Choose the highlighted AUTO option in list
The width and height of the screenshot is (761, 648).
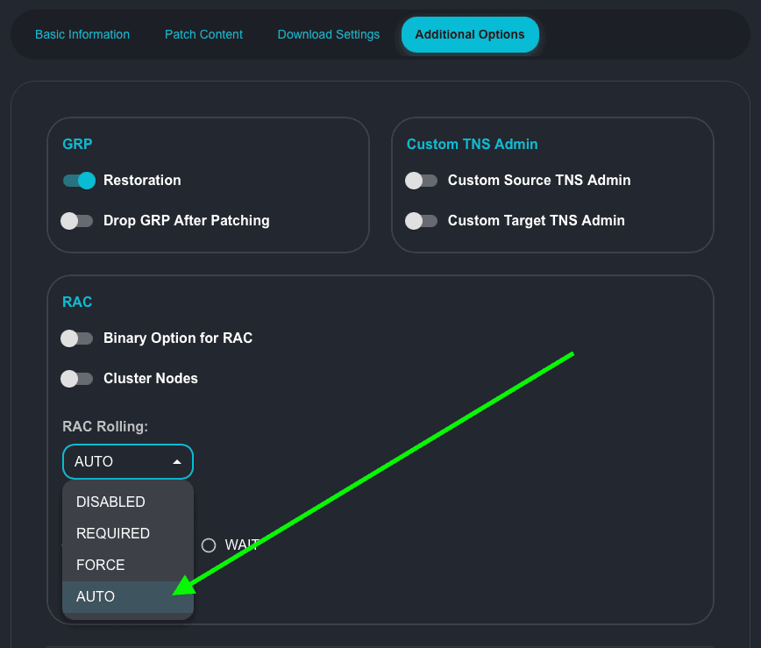click(96, 596)
